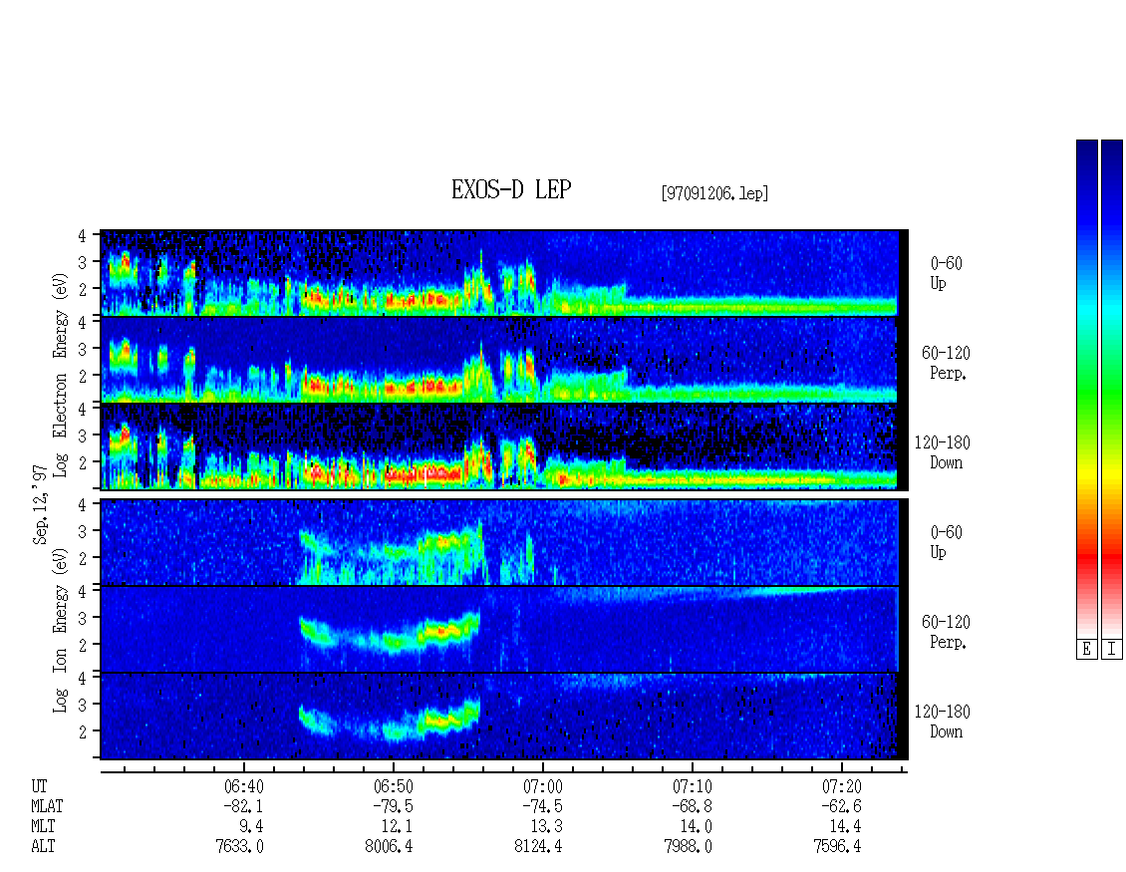Click the Log Ion Energy (eV) axis label
1126x872 pixels.
point(61,630)
